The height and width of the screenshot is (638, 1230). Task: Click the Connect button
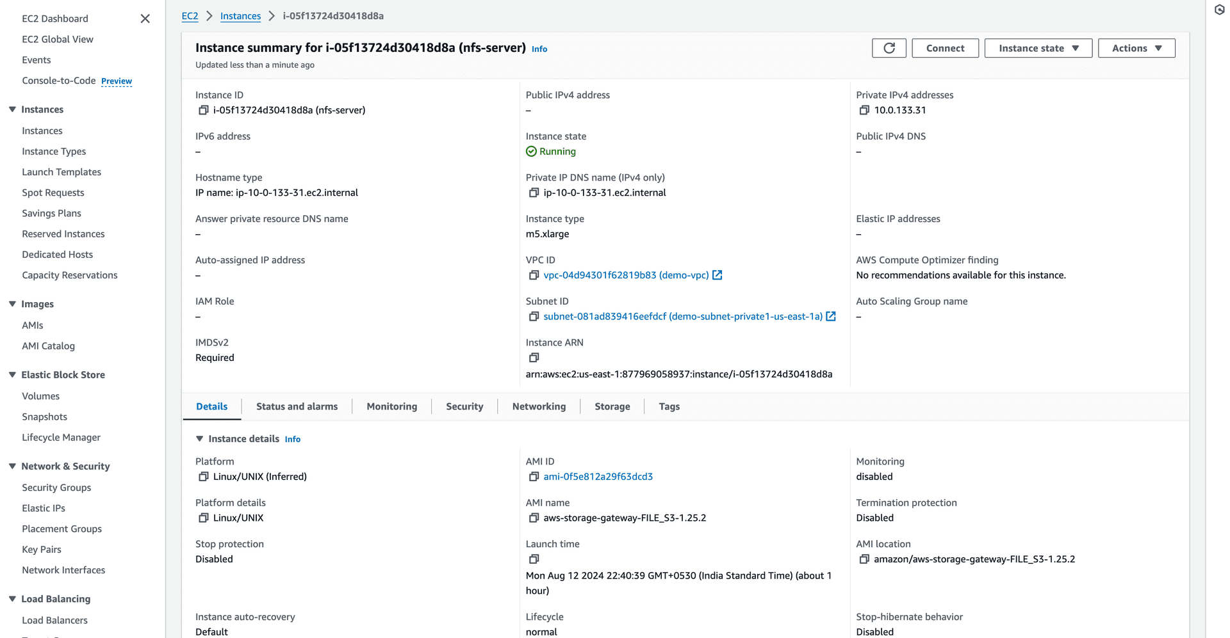(x=945, y=48)
